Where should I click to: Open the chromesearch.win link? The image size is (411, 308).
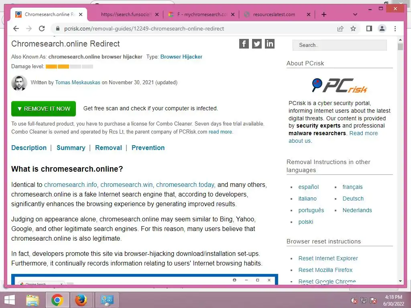127,184
